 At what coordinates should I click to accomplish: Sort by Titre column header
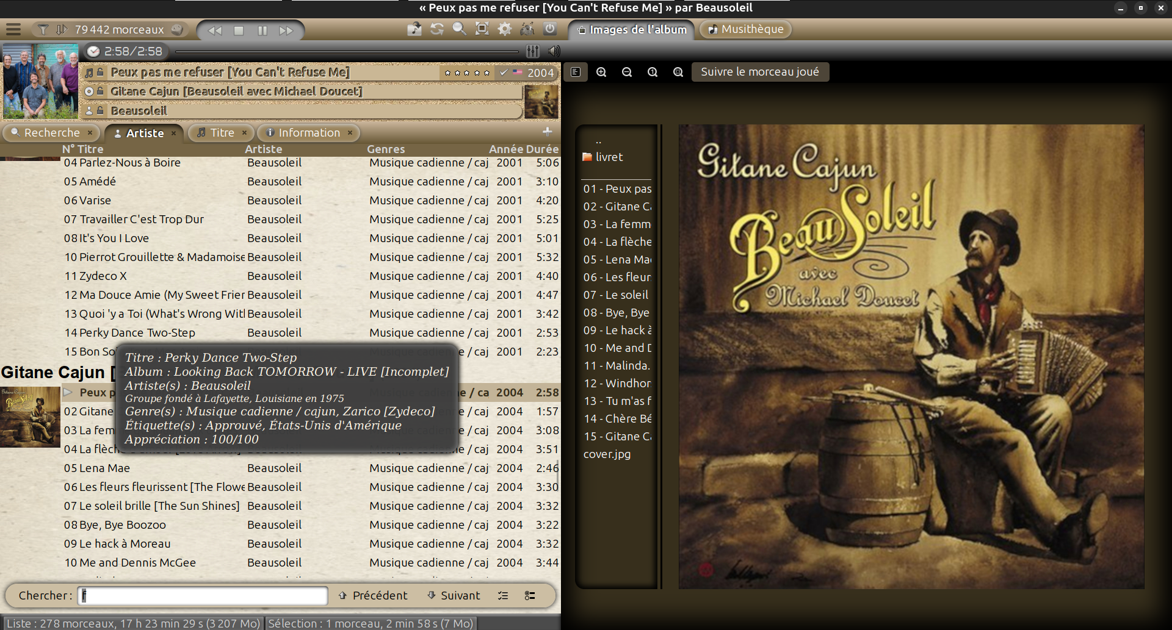[x=90, y=149]
